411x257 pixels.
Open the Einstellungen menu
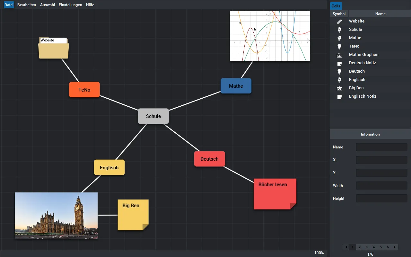(x=70, y=5)
